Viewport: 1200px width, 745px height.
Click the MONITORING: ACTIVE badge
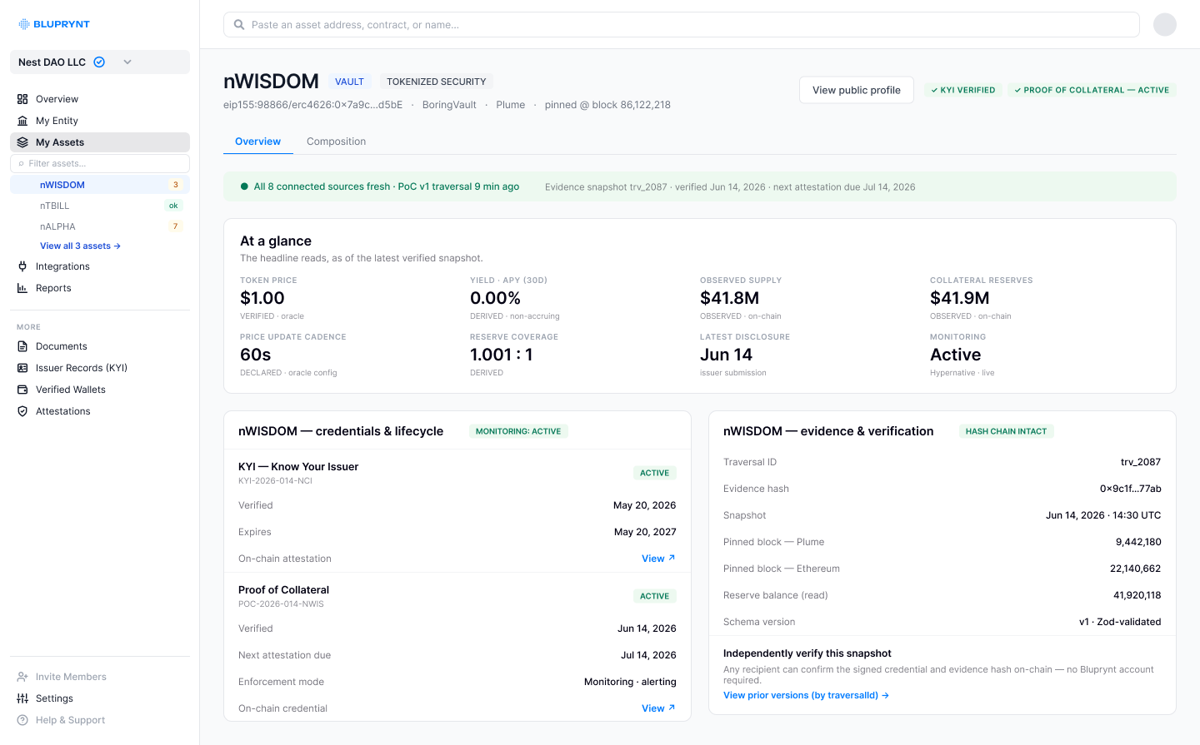click(x=518, y=431)
